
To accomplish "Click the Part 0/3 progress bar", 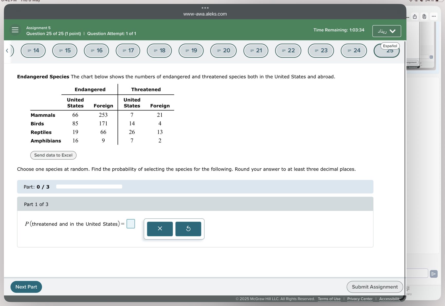I will pos(89,187).
